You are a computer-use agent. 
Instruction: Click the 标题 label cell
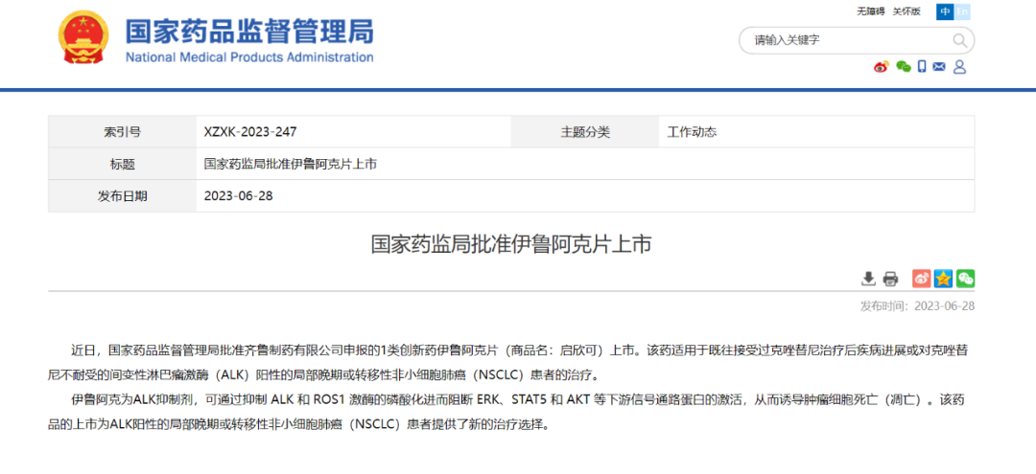122,164
